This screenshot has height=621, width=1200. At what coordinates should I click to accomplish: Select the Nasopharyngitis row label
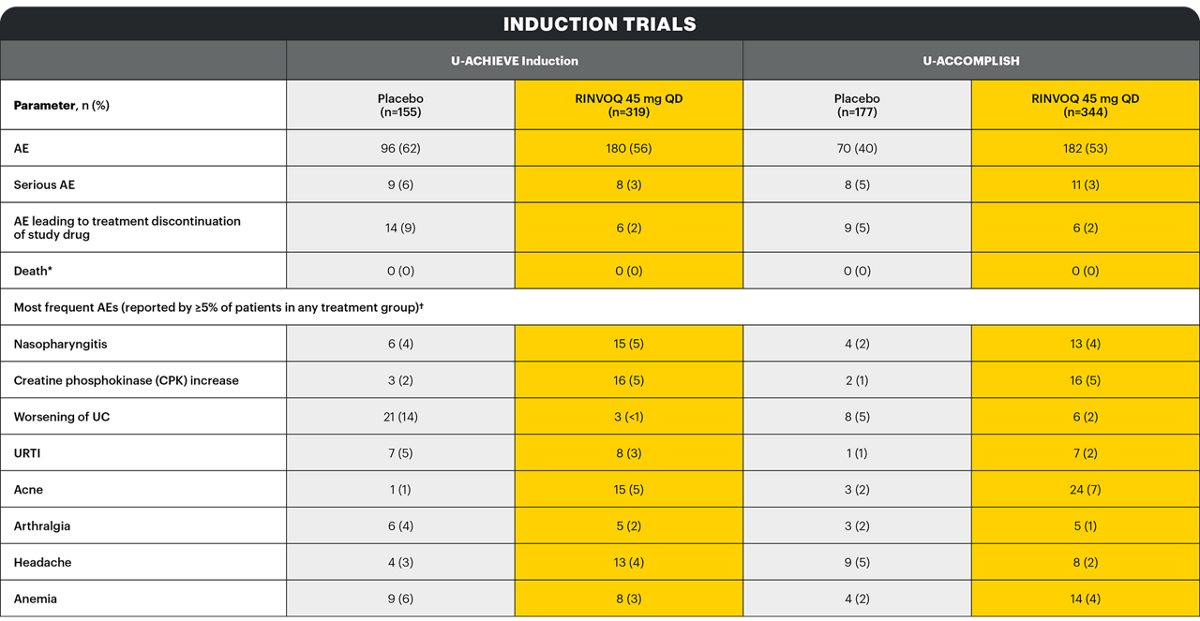tap(60, 344)
